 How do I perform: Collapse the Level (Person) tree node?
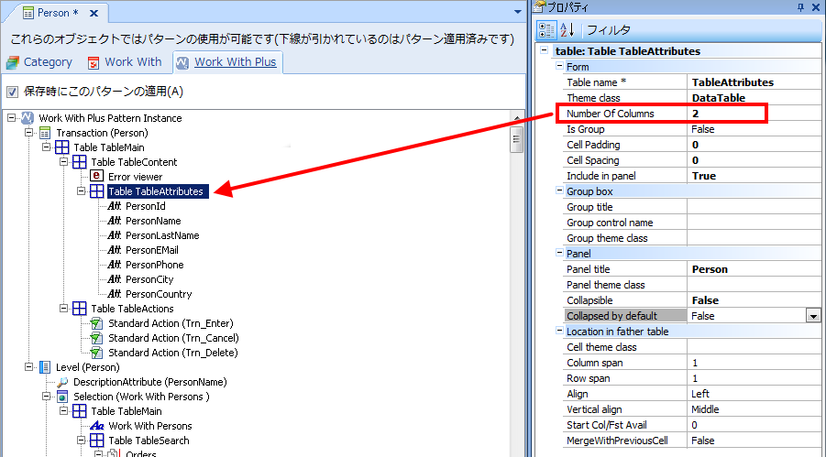[x=28, y=367]
